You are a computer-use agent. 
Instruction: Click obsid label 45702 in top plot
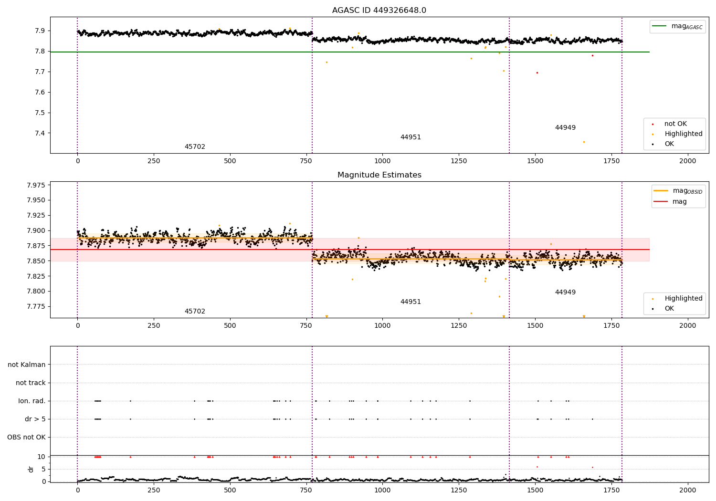tap(195, 147)
